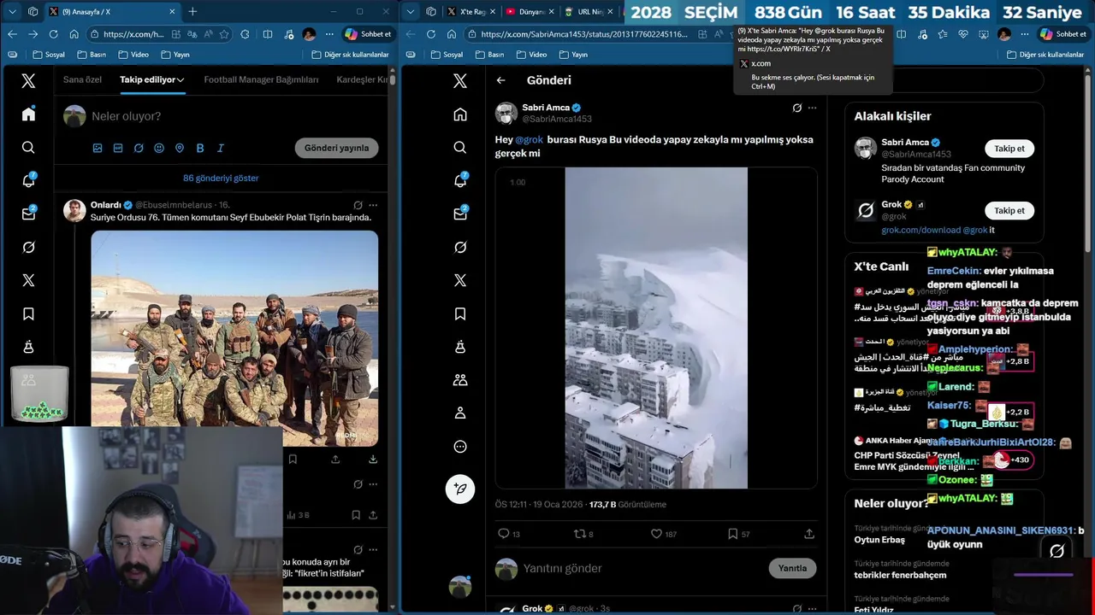Open Diğer sık kullanılanlar folder in left window

[x=349, y=55]
